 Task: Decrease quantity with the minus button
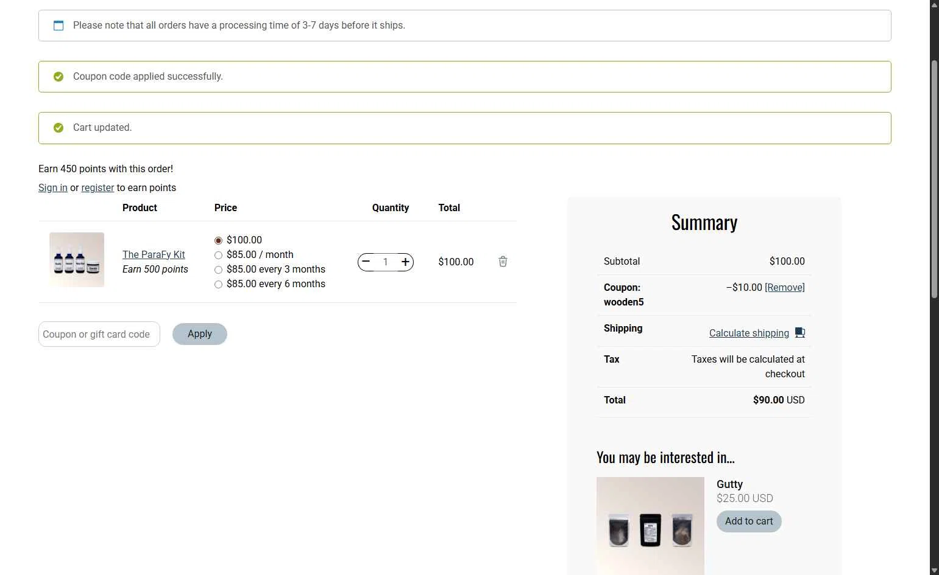point(366,262)
